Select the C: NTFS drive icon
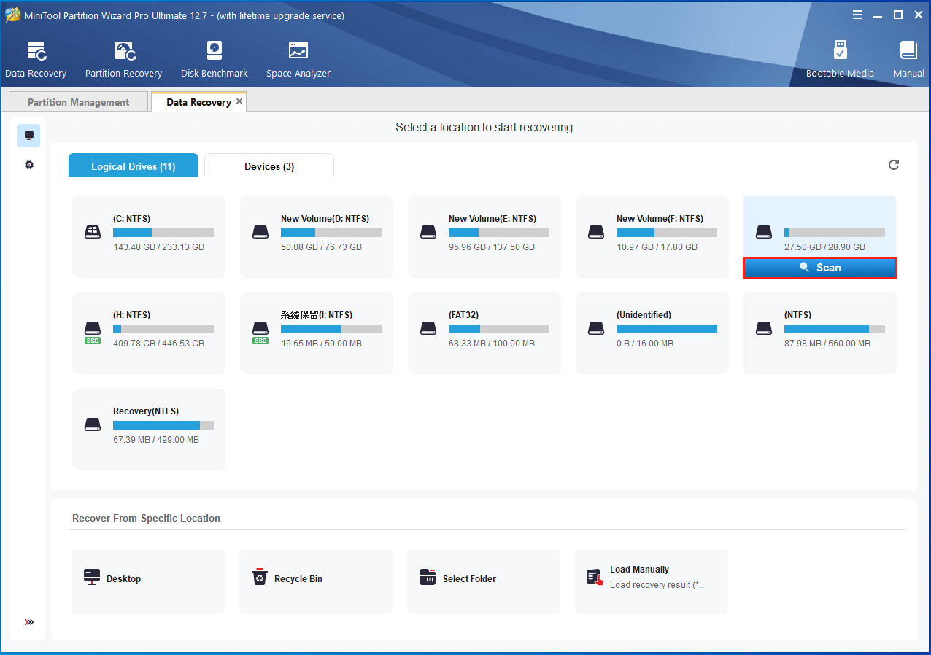The height and width of the screenshot is (655, 931). point(93,232)
